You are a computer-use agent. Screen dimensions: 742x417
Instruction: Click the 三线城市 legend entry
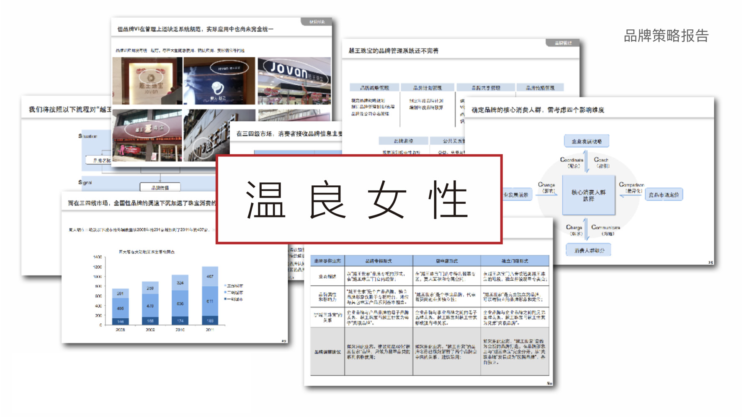pyautogui.click(x=234, y=286)
